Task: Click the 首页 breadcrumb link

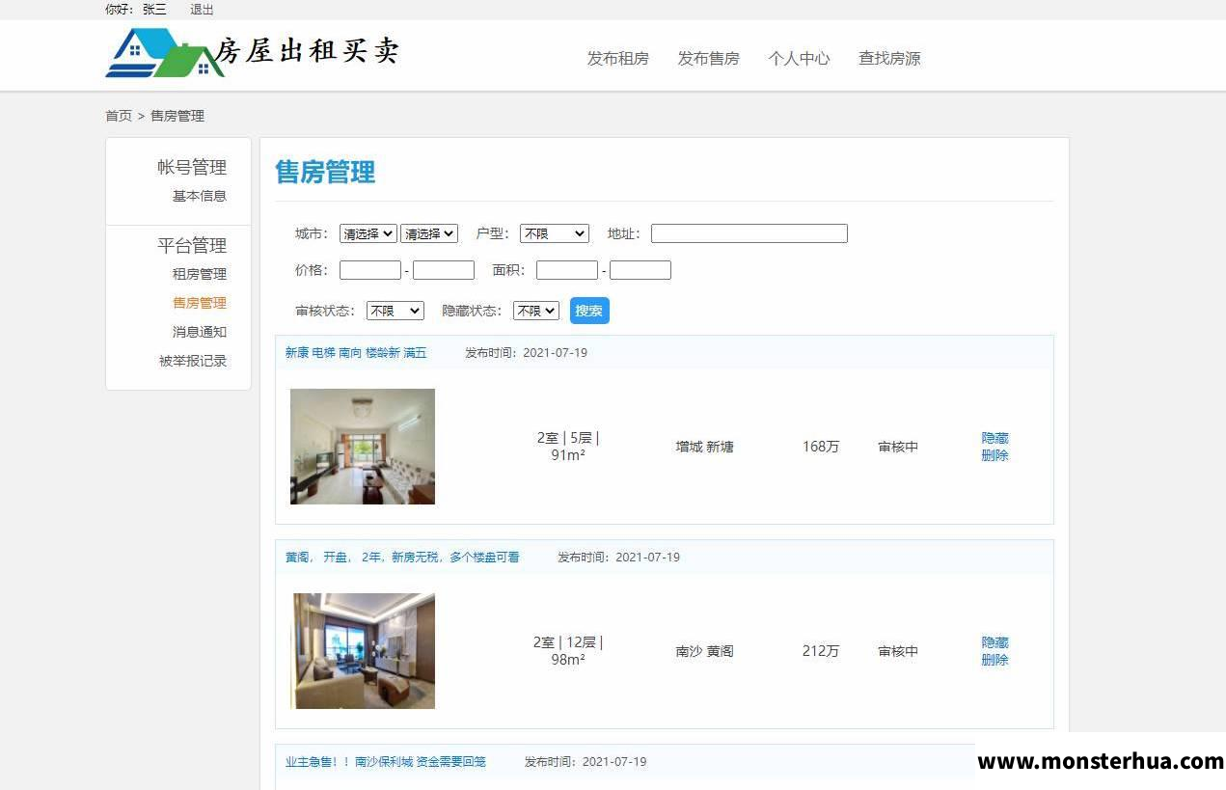Action: 119,116
